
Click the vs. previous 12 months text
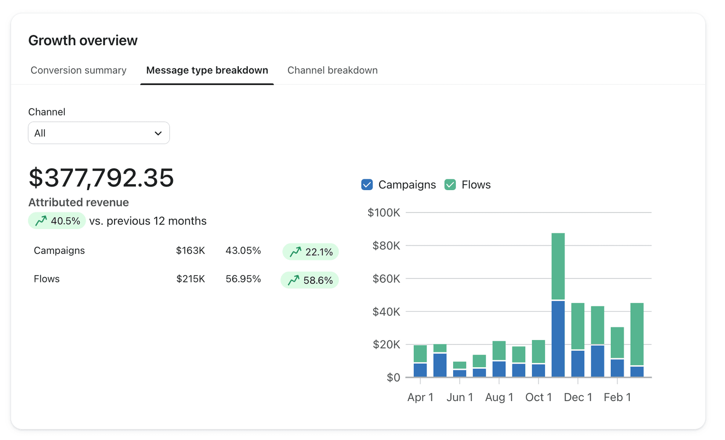pos(148,221)
